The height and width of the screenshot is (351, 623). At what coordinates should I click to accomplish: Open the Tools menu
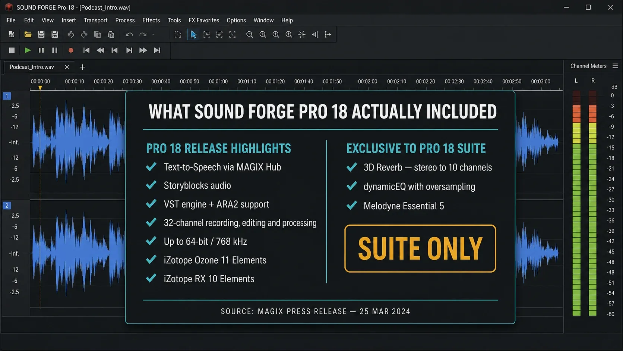174,20
